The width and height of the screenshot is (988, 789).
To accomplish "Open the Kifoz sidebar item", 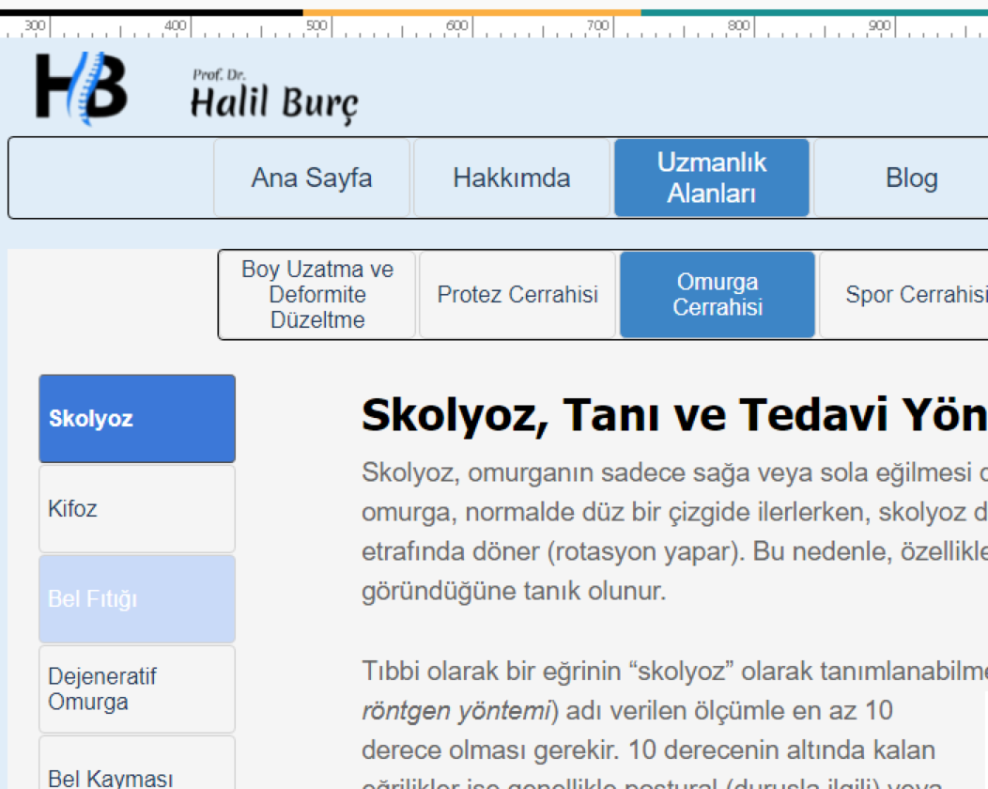I will 137,509.
